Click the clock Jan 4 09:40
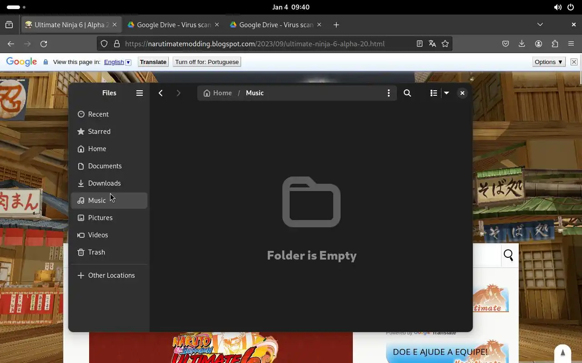Screen dimensions: 582x363 291,7
